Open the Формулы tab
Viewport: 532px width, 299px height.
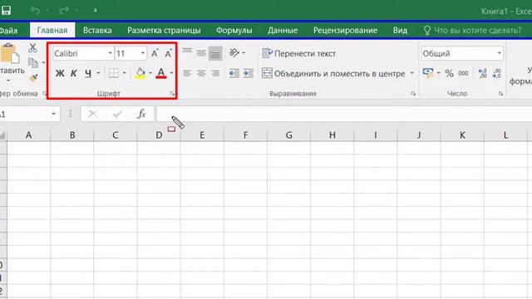234,30
